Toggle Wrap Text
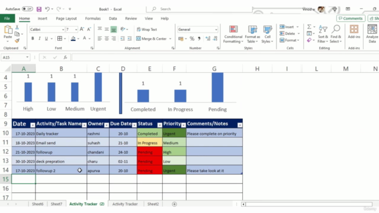Image resolution: width=379 pixels, height=213 pixels. [x=147, y=29]
